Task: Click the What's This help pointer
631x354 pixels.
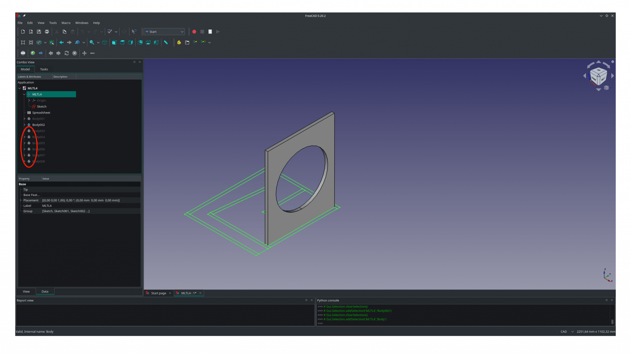Action: (x=134, y=32)
